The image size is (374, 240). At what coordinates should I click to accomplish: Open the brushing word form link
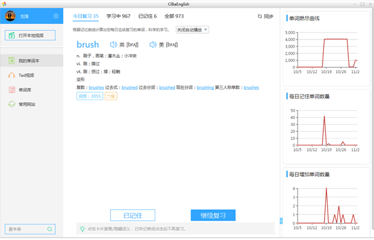pos(205,88)
